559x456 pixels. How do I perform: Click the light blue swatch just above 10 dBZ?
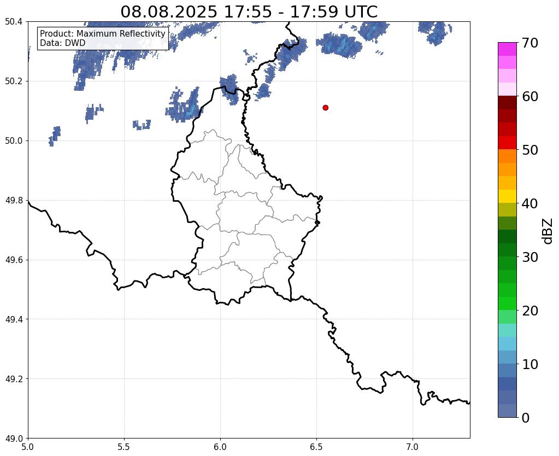507,357
